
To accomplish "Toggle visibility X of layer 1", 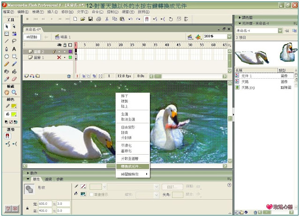I will click(x=59, y=57).
